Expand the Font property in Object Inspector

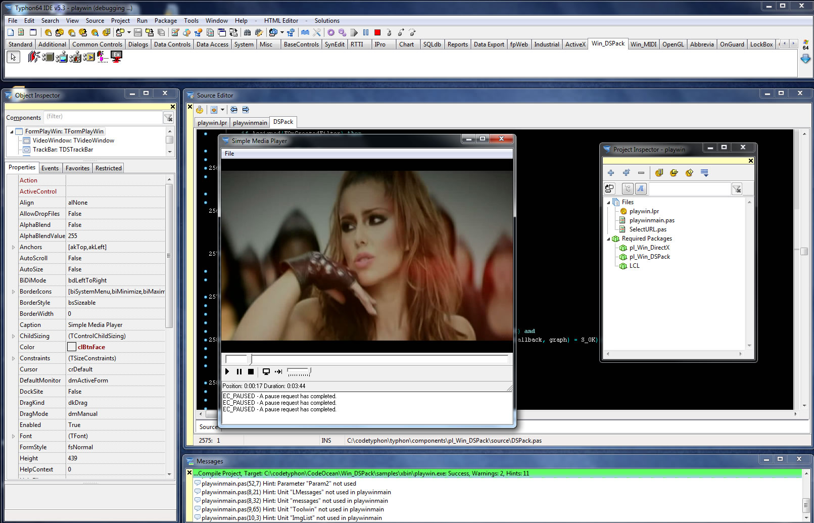13,436
